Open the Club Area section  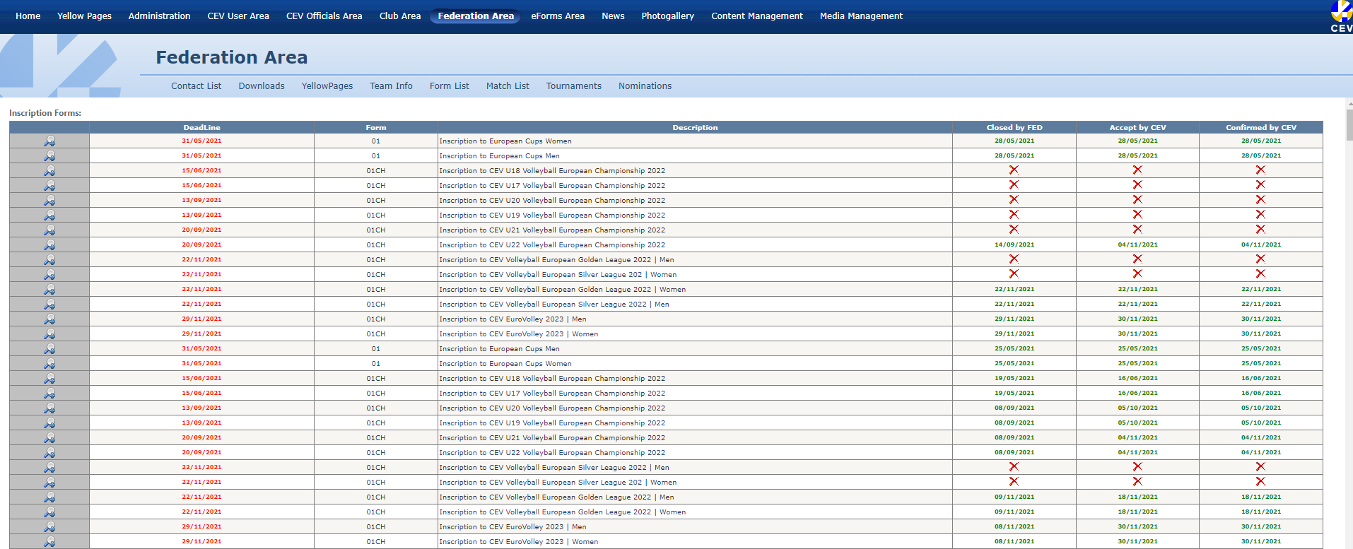pos(400,16)
